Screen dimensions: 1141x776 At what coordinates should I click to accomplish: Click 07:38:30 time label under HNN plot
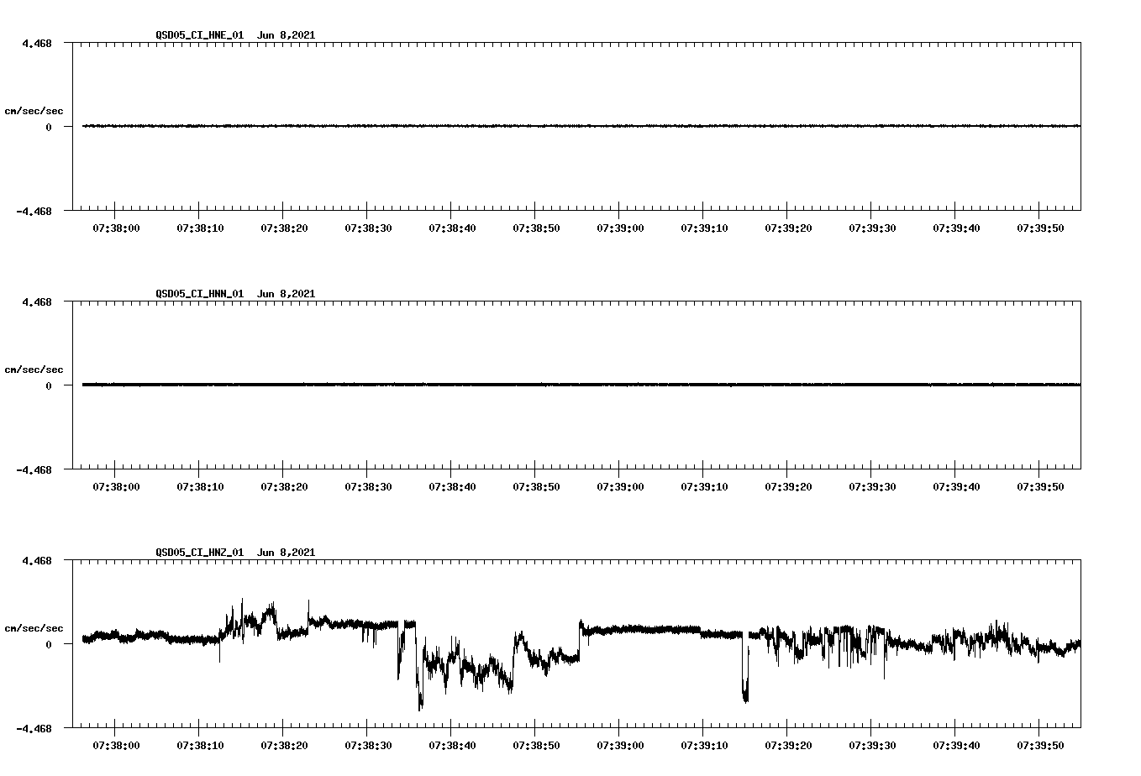[x=368, y=486]
